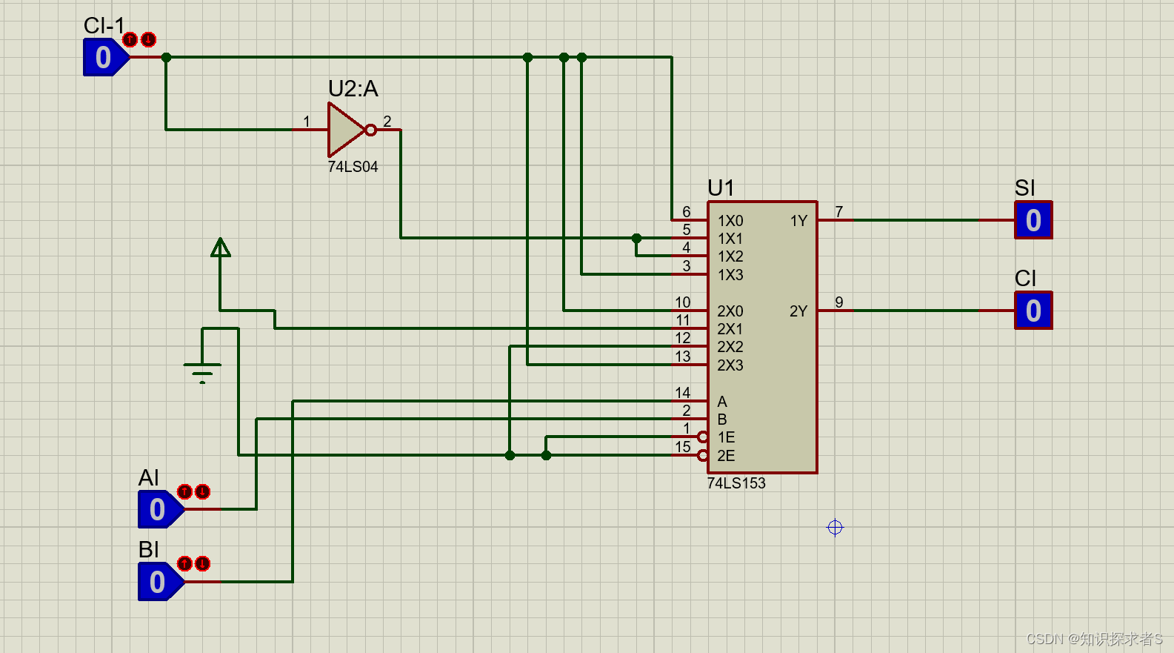Select the U1 74LS153 multiplexer chip
The height and width of the screenshot is (653, 1174).
762,337
